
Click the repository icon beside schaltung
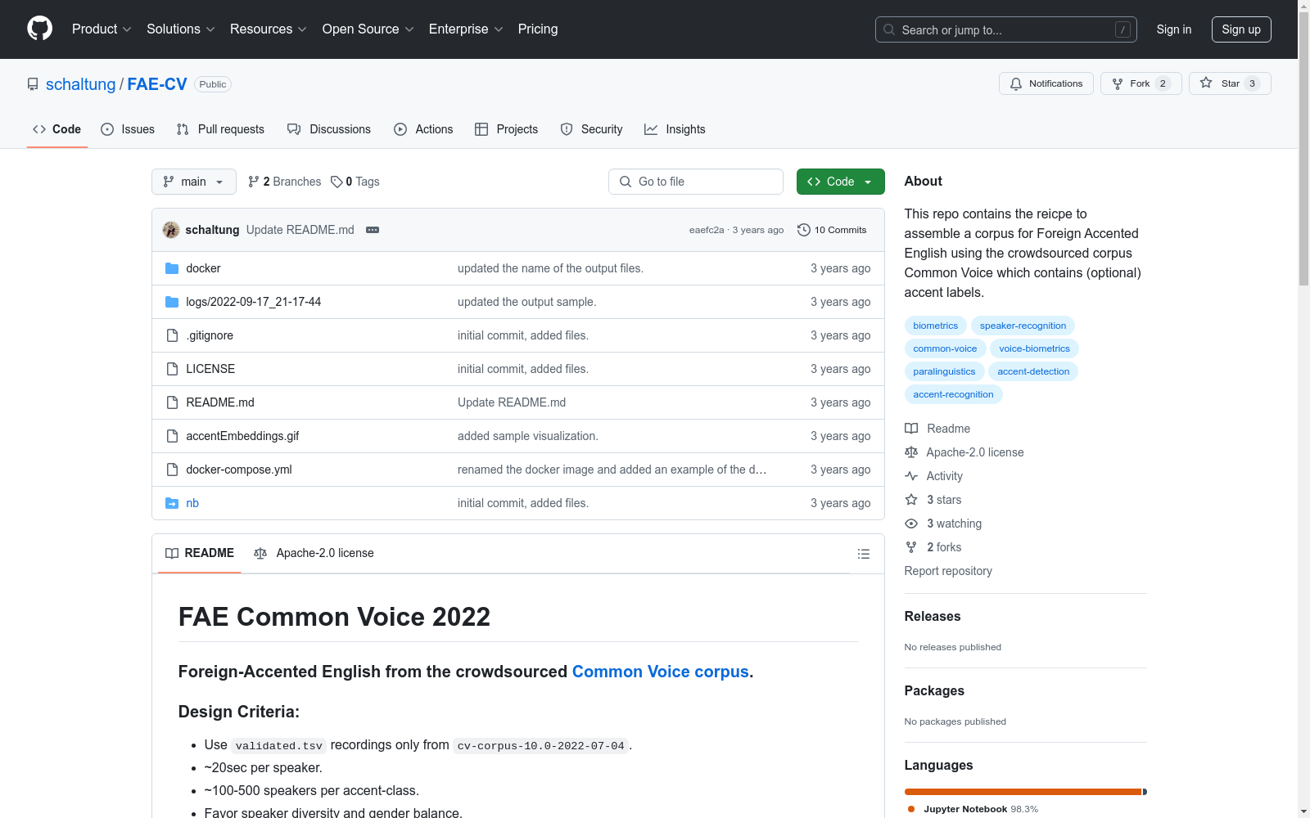(33, 84)
